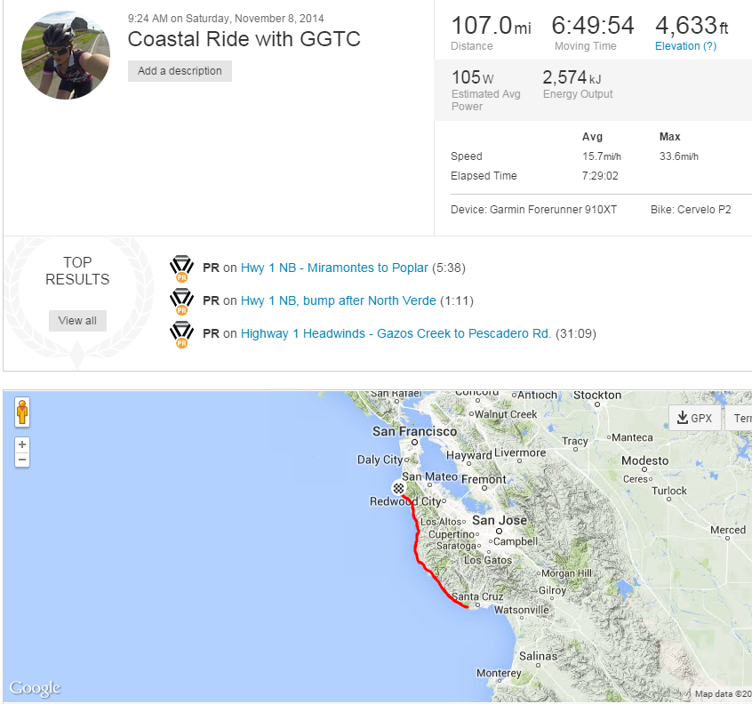Click the Street View pegman icon
The height and width of the screenshot is (704, 752).
(x=22, y=412)
